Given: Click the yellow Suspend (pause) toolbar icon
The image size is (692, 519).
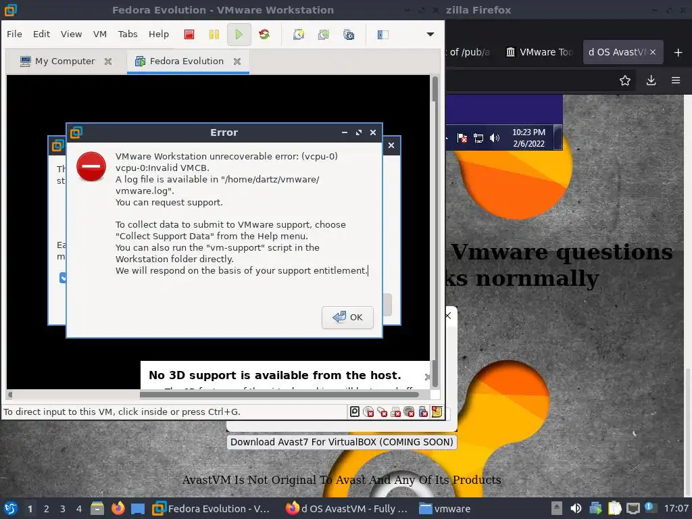Looking at the screenshot, I should pyautogui.click(x=214, y=34).
